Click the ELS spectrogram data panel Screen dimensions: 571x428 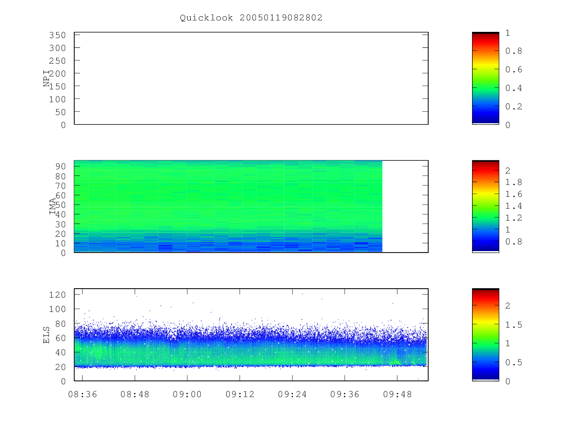[251, 335]
